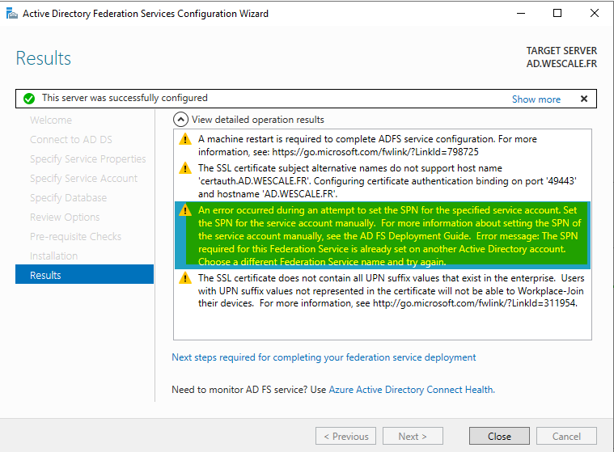
Task: Select the Review Options step
Action: tap(65, 218)
